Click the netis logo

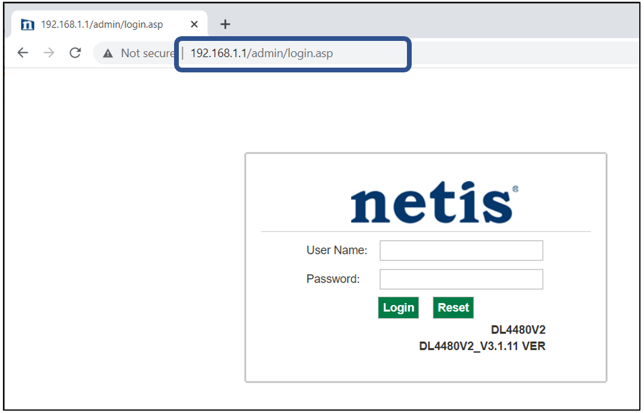point(434,203)
